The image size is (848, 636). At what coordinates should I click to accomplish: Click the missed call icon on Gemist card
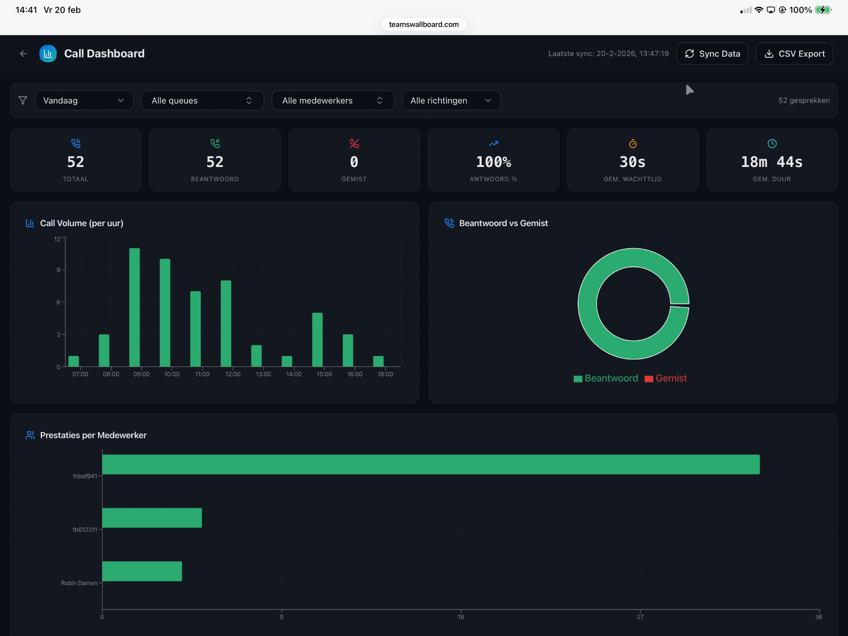coord(354,143)
